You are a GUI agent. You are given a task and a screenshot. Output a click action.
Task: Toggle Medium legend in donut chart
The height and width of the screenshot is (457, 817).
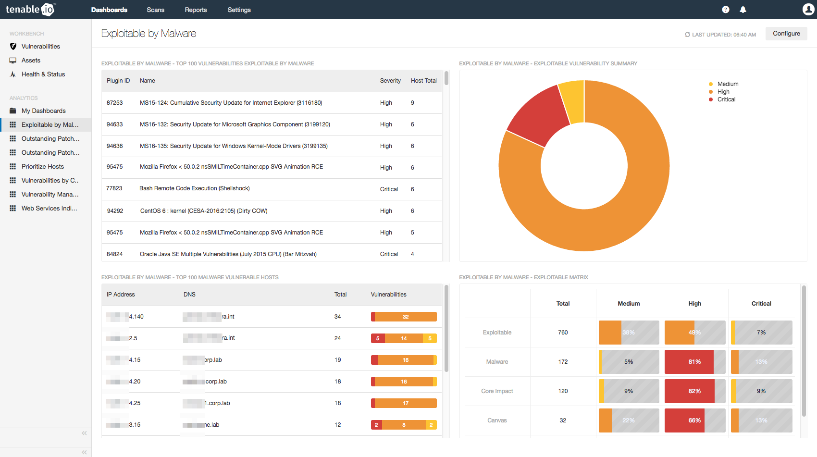coord(723,84)
